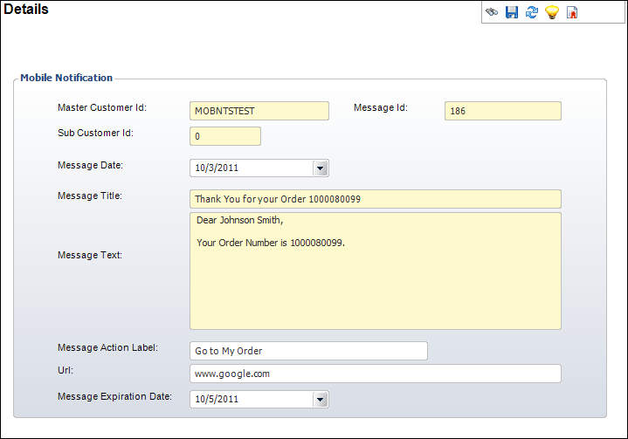Click the Mobile Notification group title

coord(66,78)
